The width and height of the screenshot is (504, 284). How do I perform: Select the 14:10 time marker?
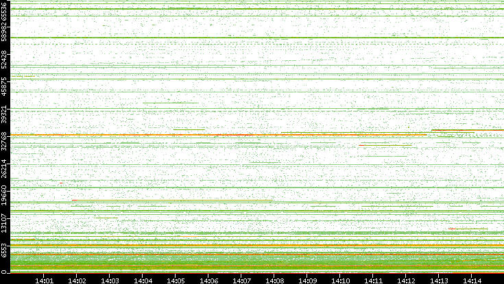[340, 280]
